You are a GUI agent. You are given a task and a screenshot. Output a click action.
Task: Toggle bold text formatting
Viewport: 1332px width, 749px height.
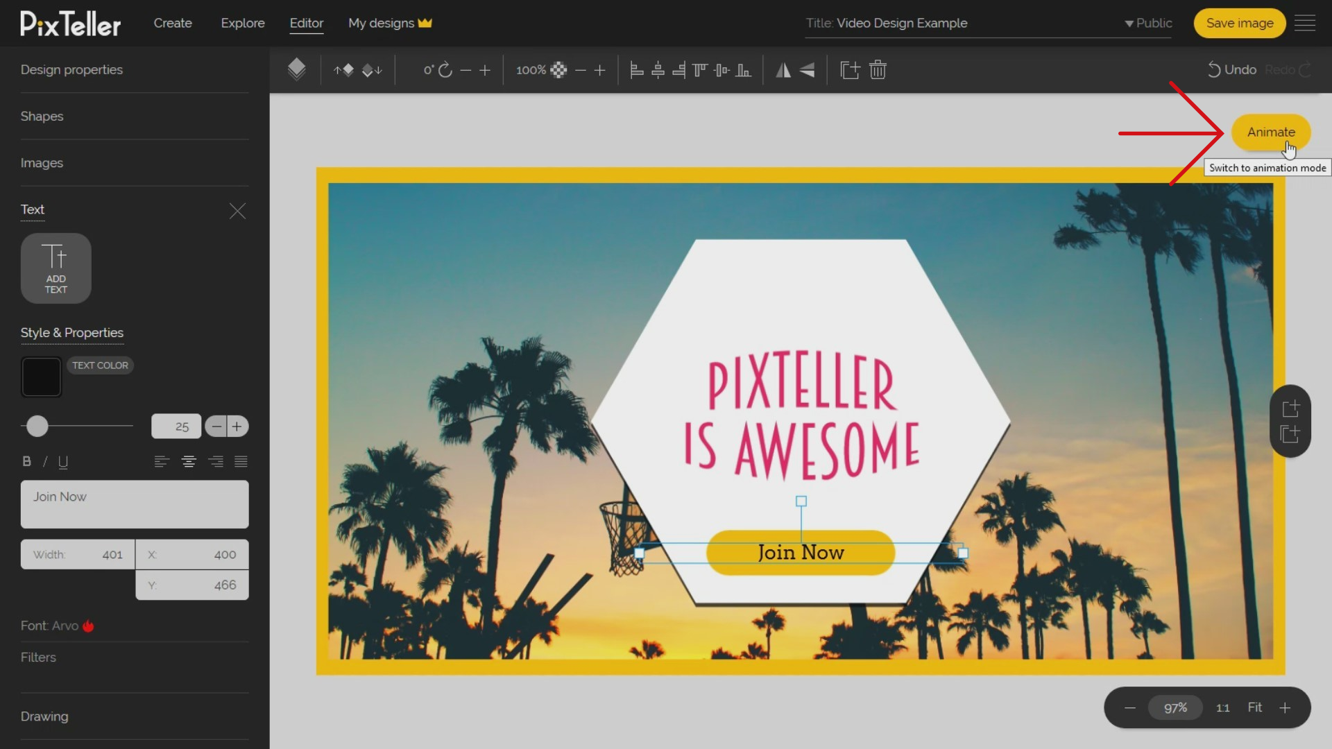(x=27, y=462)
